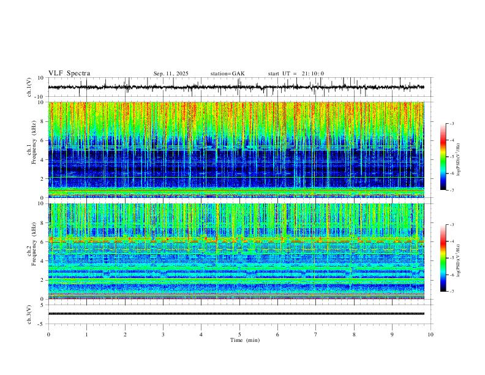Click the ch.3 flat signal trace
Image resolution: width=485 pixels, height=375 pixels.
point(236,314)
